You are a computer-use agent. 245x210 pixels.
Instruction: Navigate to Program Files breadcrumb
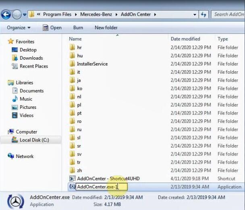tap(57, 15)
